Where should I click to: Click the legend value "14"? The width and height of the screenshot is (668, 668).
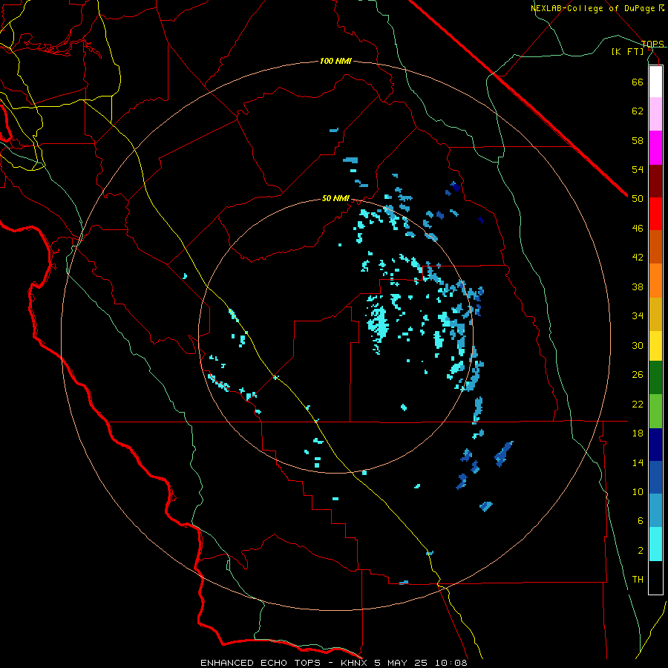click(638, 462)
